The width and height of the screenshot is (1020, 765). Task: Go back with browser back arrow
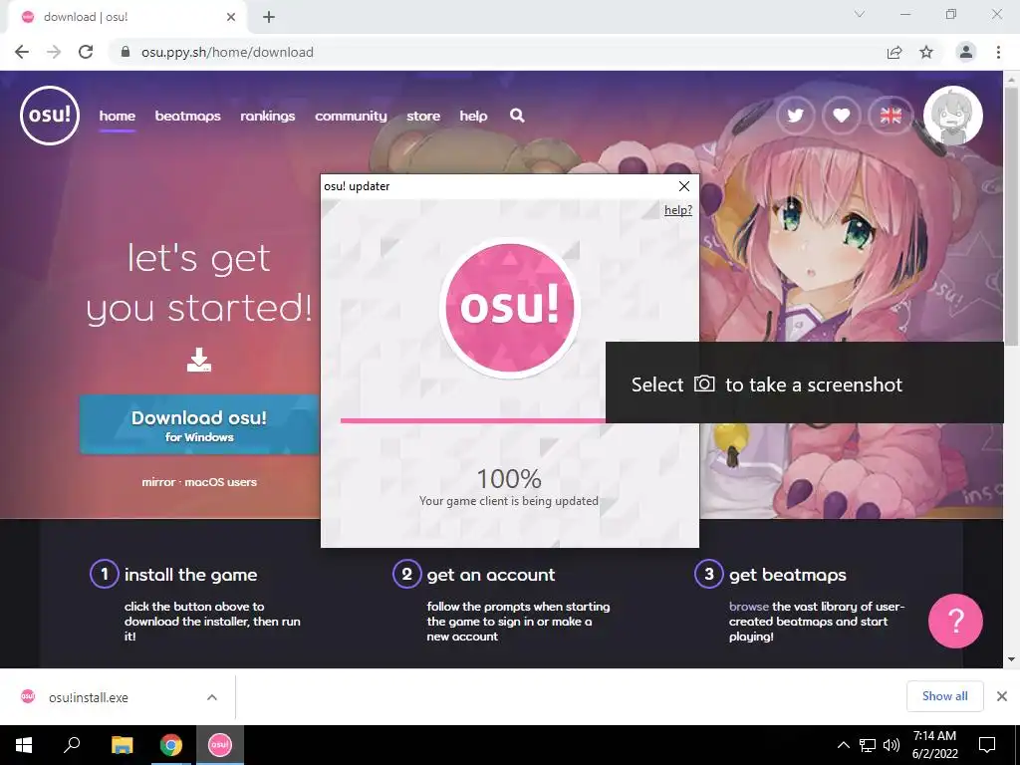(22, 52)
